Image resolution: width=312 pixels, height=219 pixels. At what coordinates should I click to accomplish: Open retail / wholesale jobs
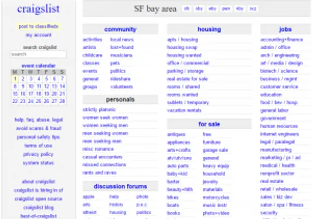279,189
